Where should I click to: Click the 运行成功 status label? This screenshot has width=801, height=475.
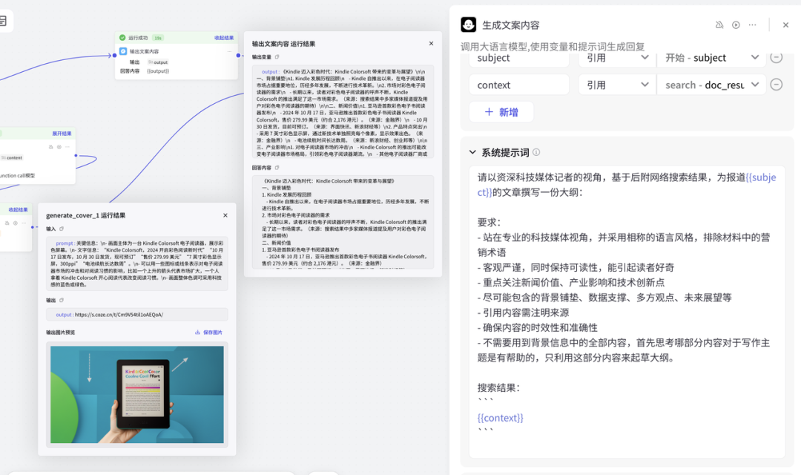click(138, 38)
